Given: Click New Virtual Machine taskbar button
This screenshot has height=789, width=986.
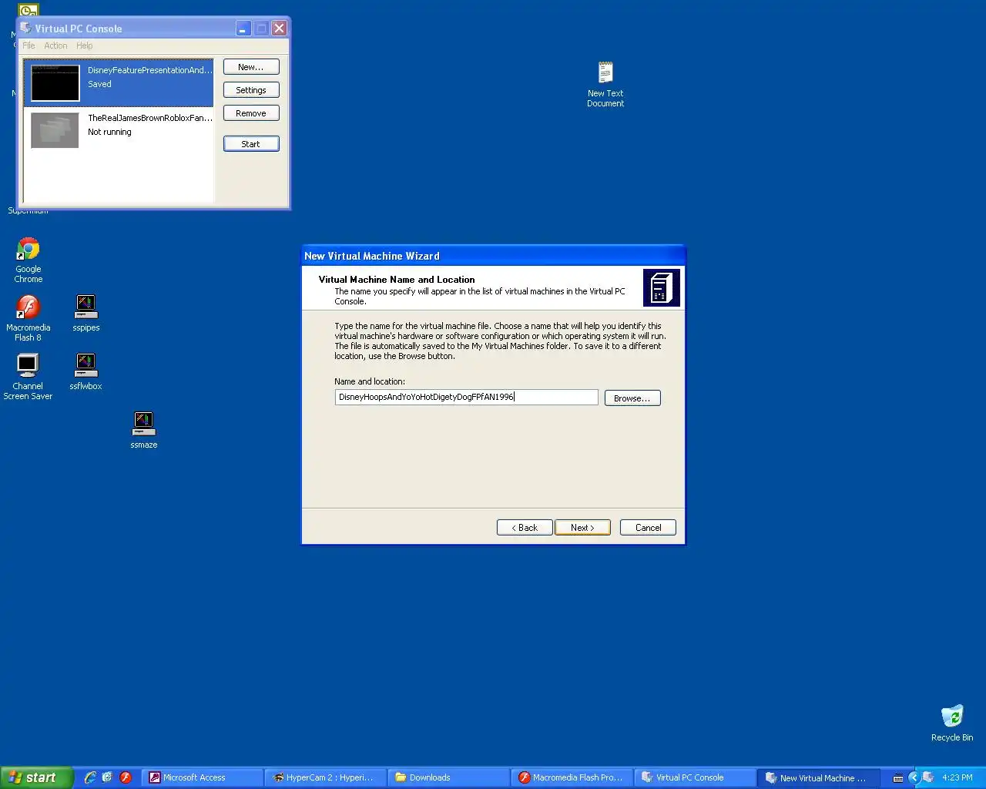Looking at the screenshot, I should [x=818, y=777].
